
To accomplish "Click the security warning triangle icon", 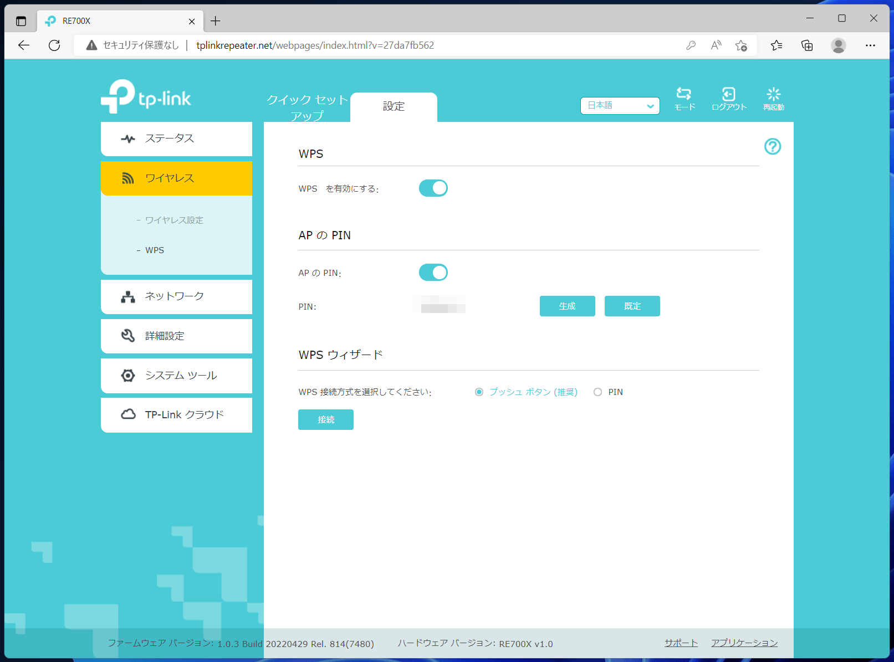I will pos(92,45).
